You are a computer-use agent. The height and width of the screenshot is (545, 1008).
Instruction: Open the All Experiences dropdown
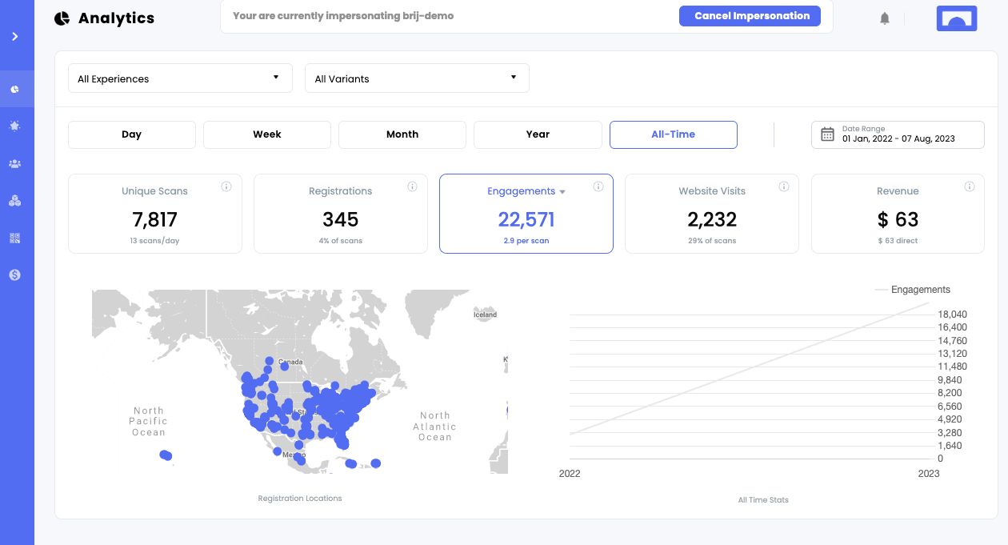pyautogui.click(x=178, y=78)
